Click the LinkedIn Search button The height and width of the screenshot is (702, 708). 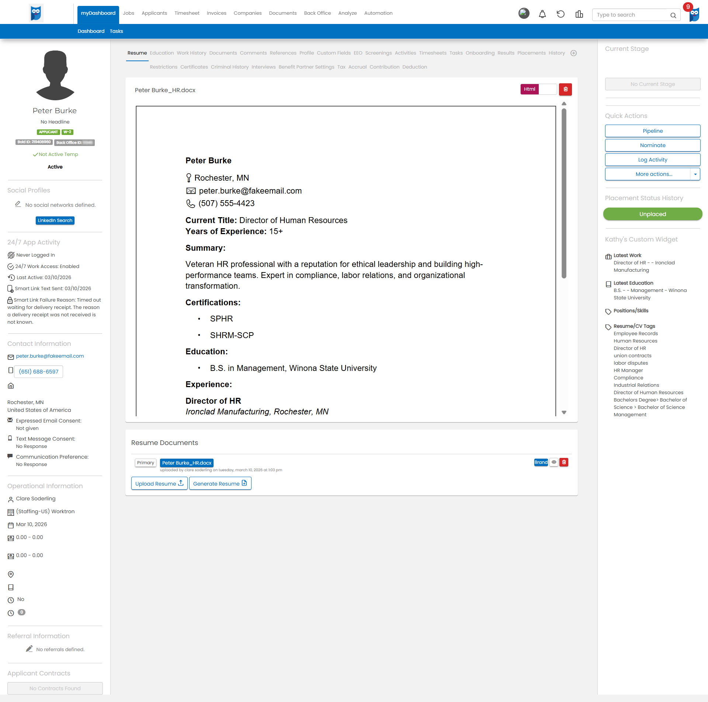(x=55, y=220)
